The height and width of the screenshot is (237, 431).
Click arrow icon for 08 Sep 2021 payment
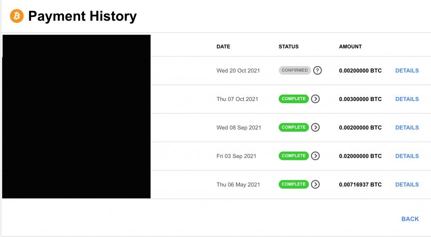click(316, 128)
